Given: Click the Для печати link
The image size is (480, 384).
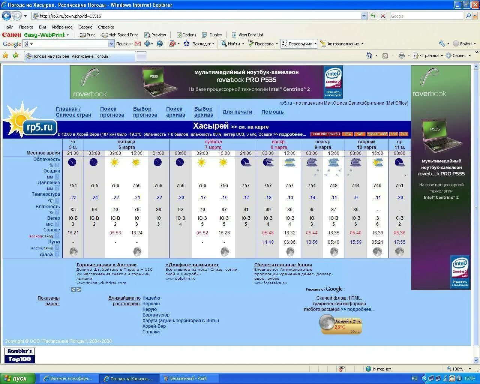Looking at the screenshot, I should pyautogui.click(x=237, y=112).
